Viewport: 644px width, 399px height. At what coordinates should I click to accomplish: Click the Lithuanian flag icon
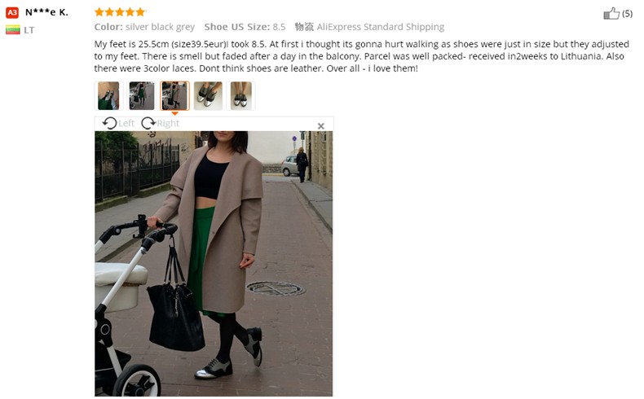point(13,30)
